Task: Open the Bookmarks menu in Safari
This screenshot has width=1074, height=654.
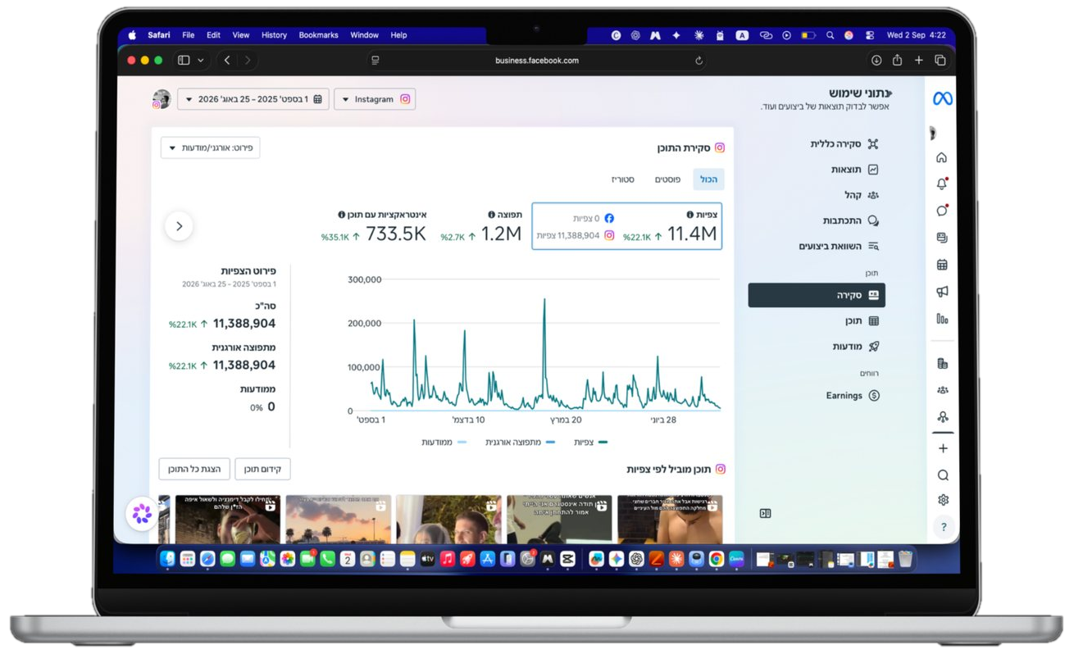Action: (x=318, y=35)
